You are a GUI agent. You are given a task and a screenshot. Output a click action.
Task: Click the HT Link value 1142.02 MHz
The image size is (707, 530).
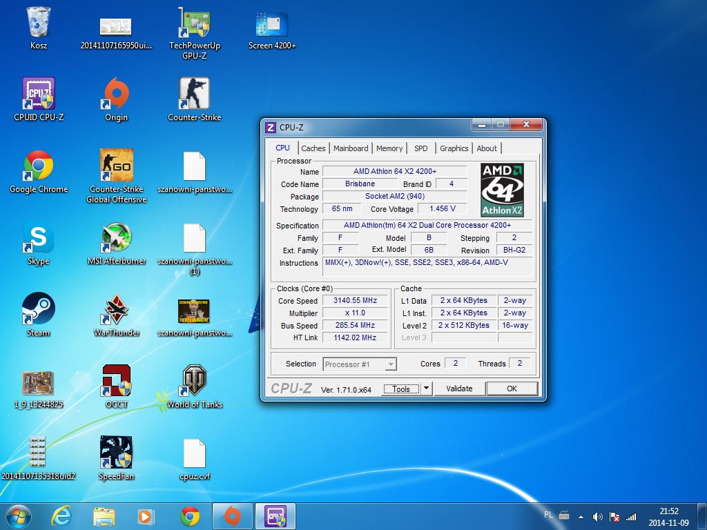[x=355, y=337]
